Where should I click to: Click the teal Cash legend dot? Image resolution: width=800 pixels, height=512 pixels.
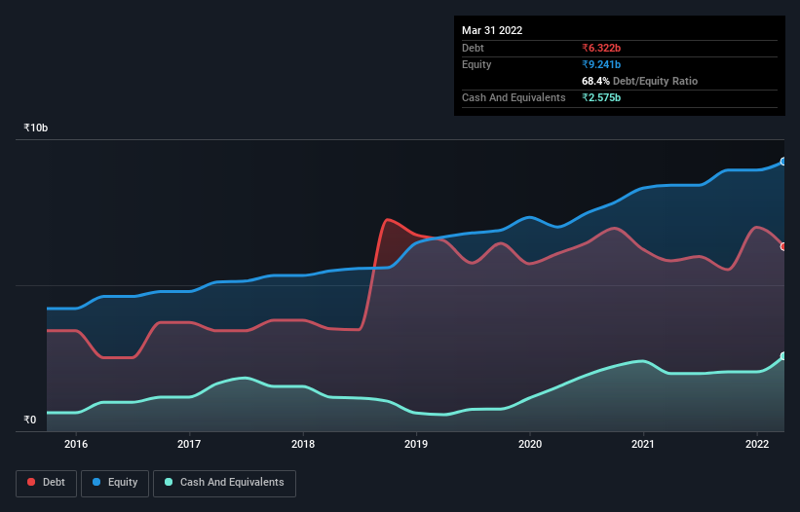click(169, 482)
